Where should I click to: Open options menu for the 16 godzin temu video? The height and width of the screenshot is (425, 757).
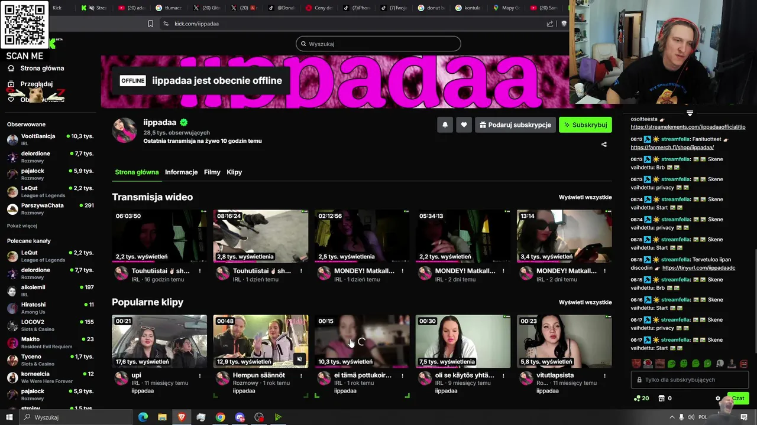(x=200, y=271)
